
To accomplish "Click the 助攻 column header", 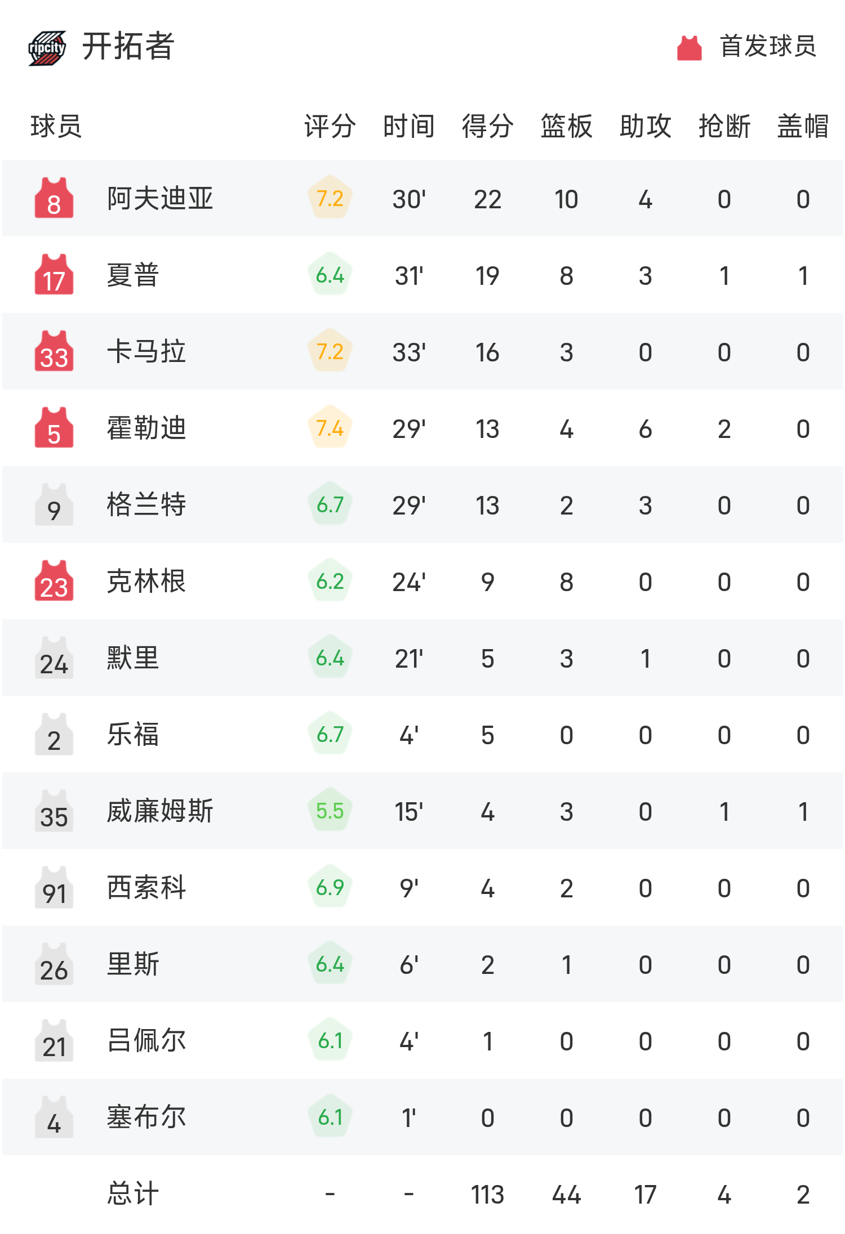I will point(645,126).
